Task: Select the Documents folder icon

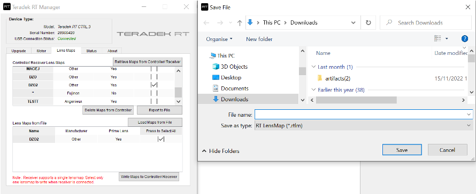Action: click(216, 88)
